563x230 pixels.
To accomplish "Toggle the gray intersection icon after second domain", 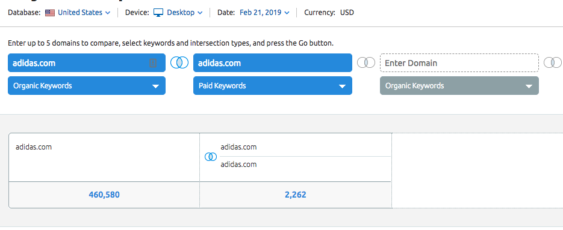I will [366, 62].
